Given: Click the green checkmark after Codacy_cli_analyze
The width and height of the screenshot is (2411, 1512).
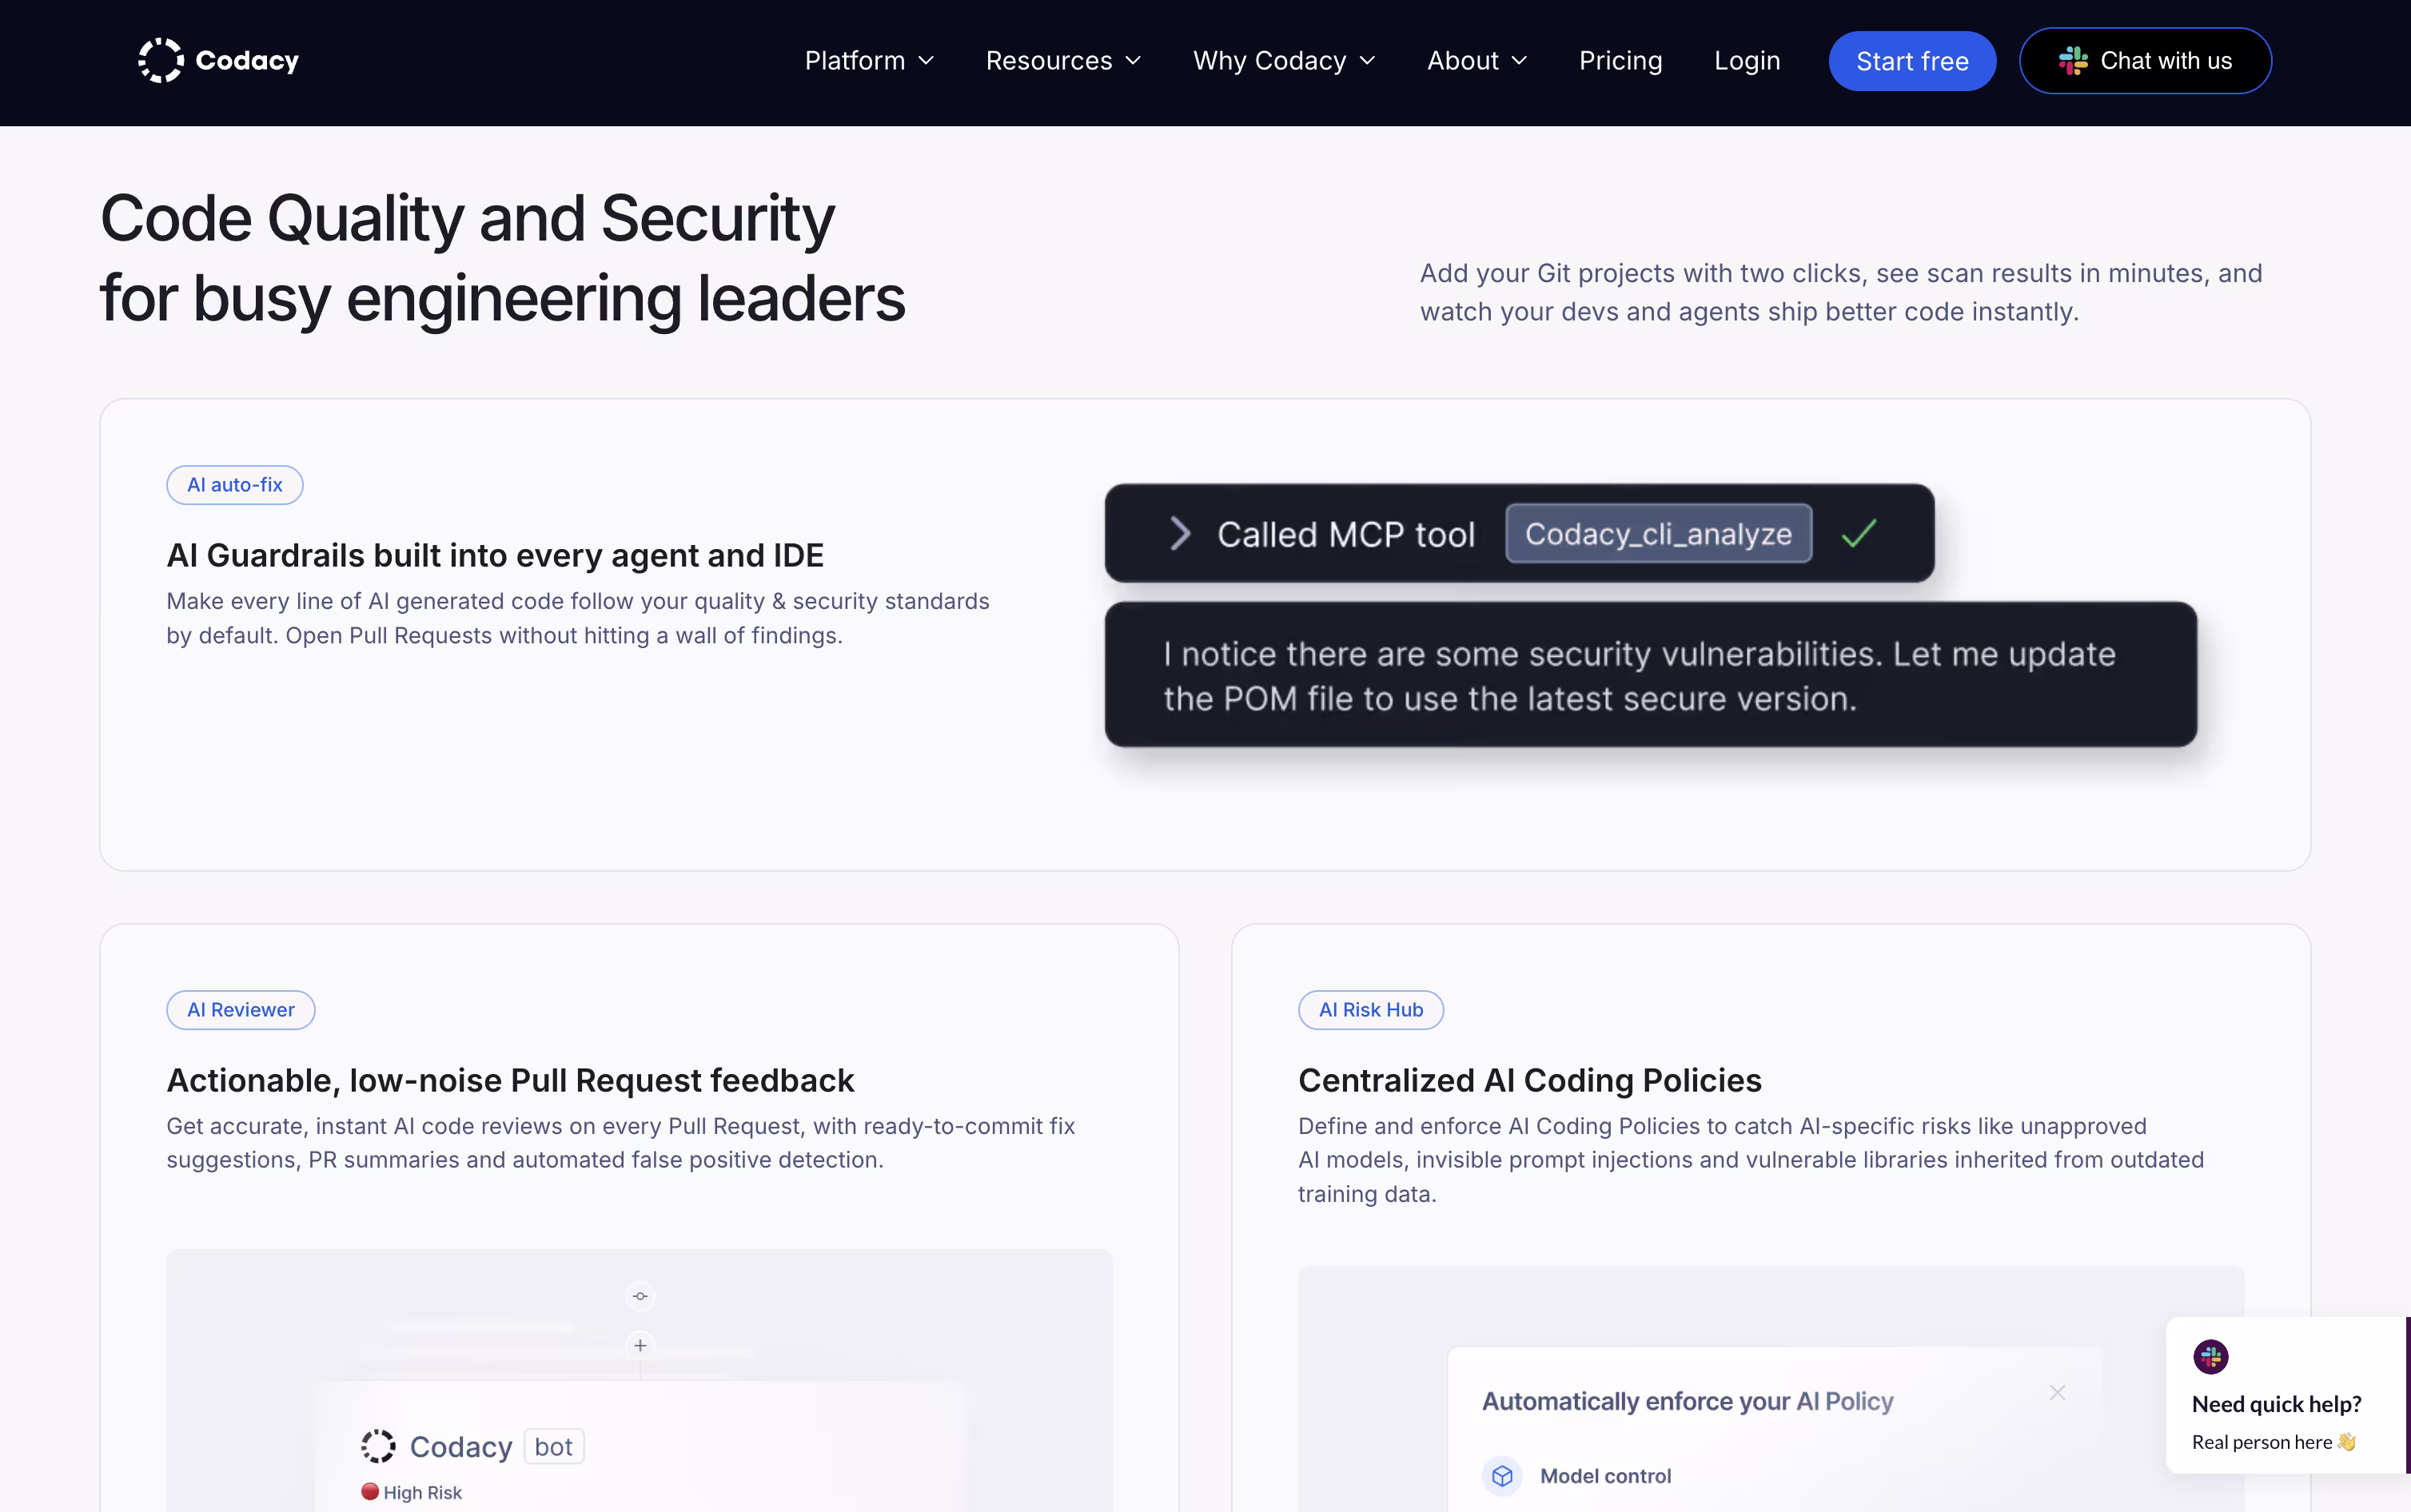Looking at the screenshot, I should click(1859, 533).
